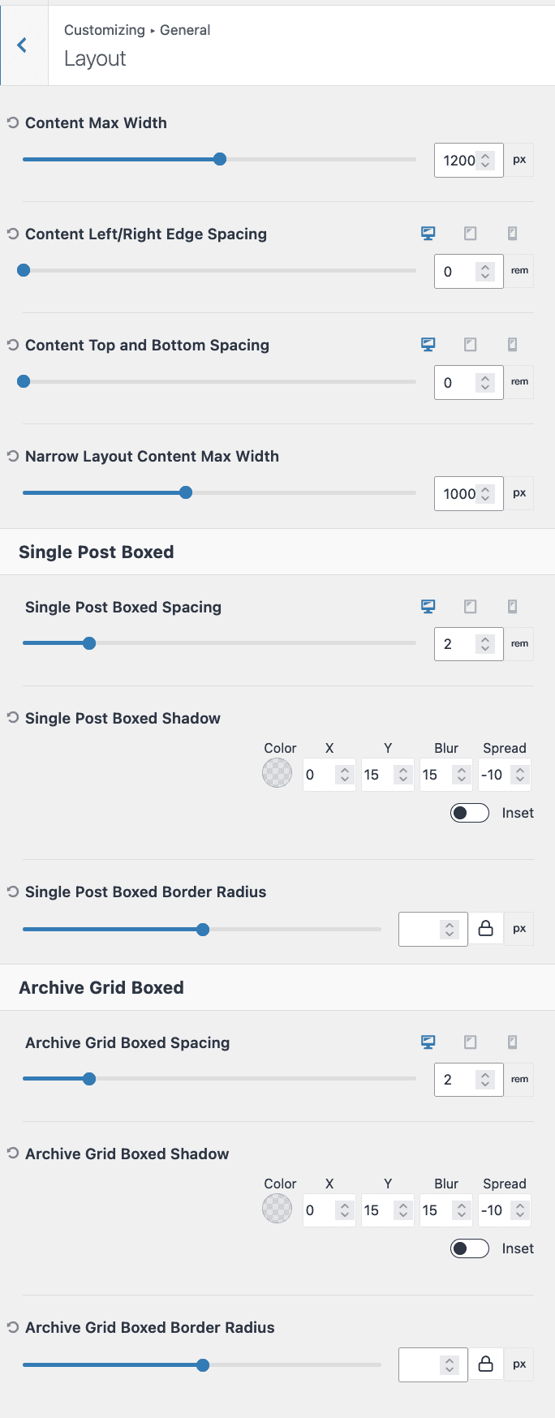The width and height of the screenshot is (555, 1418).
Task: Decrease the Blur value in Single Post Boxed Shadow
Action: point(460,779)
